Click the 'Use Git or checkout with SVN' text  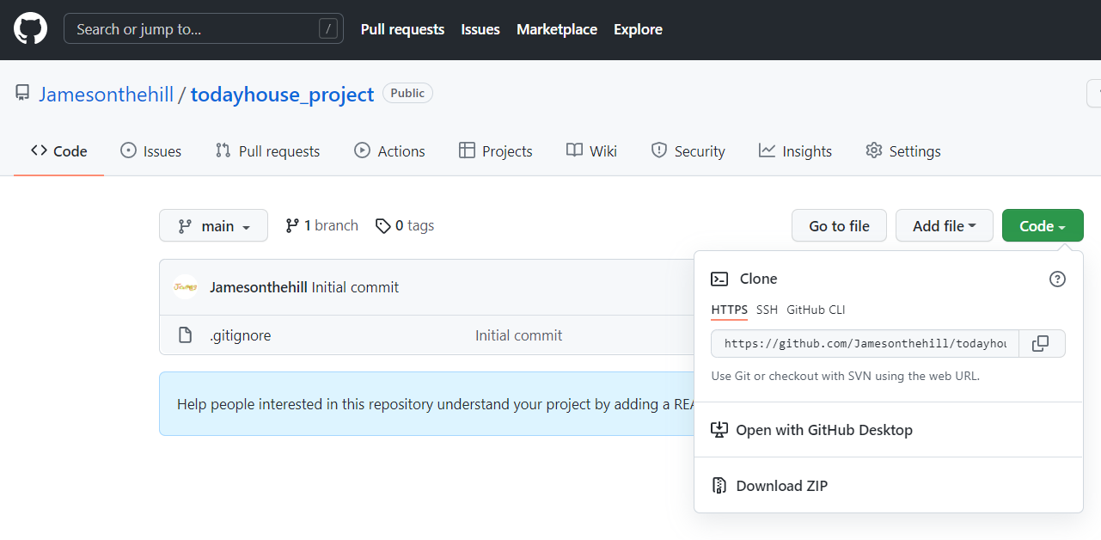point(846,376)
